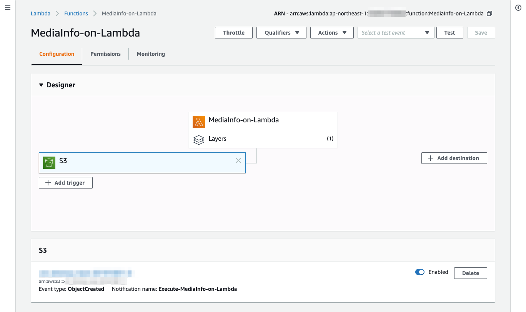Run the function with the Test button
Viewport: 526px width, 312px height.
[x=449, y=33]
